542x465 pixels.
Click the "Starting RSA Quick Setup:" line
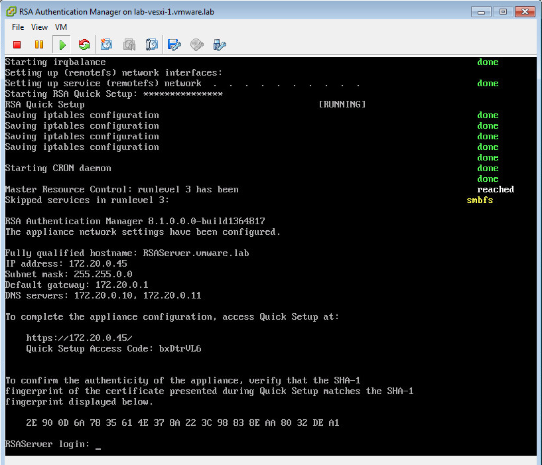tap(114, 94)
